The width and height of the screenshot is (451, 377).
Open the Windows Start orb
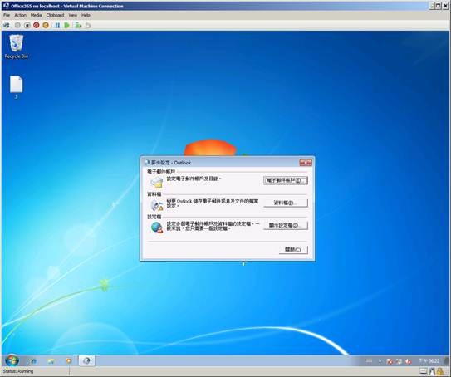[12, 360]
